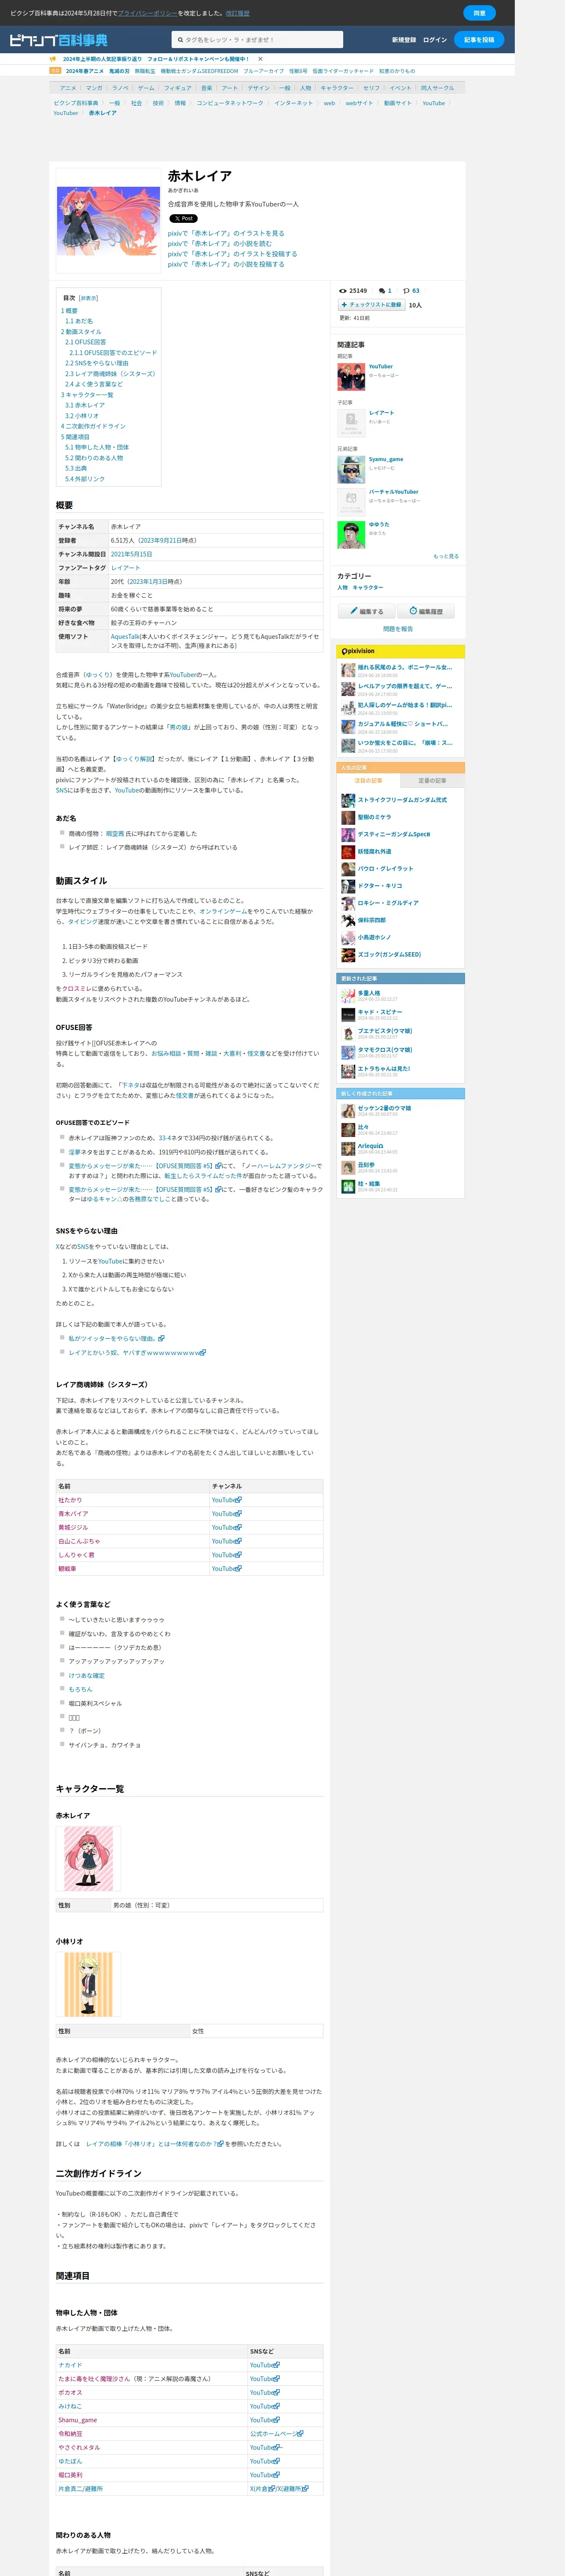Click the YouTube external link for 社たかり

click(x=226, y=1500)
